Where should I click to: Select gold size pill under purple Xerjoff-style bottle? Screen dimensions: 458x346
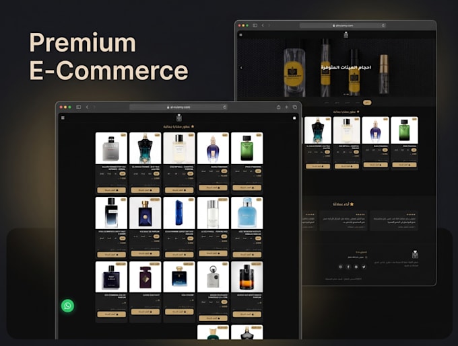(x=224, y=171)
